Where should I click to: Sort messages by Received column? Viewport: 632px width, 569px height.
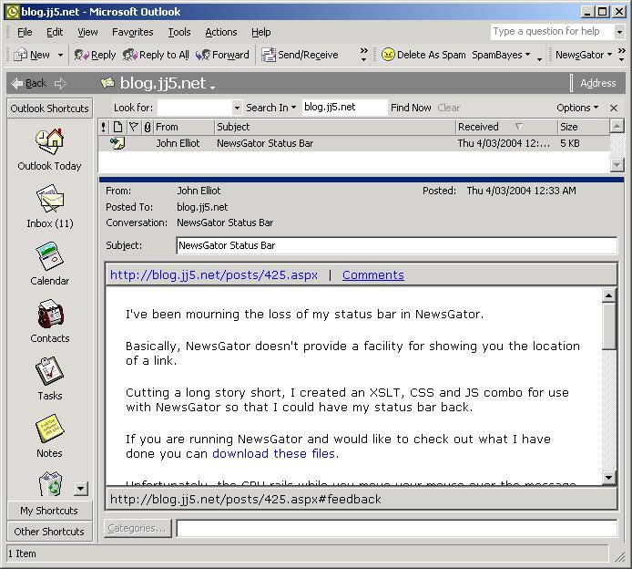[506, 127]
